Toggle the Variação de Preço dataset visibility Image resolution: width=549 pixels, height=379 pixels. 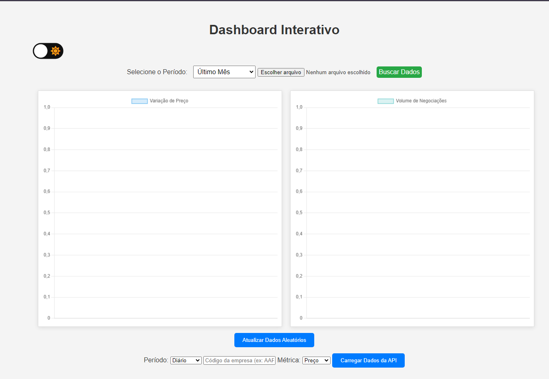click(x=159, y=100)
